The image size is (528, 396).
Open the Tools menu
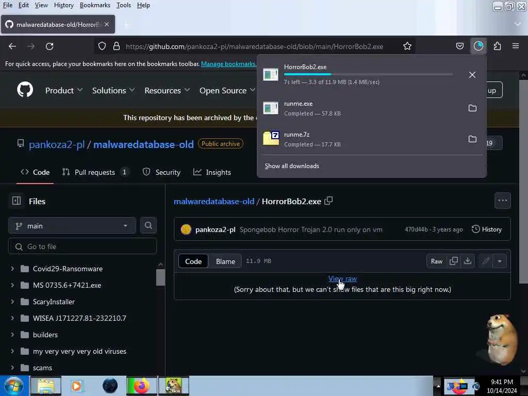[124, 5]
